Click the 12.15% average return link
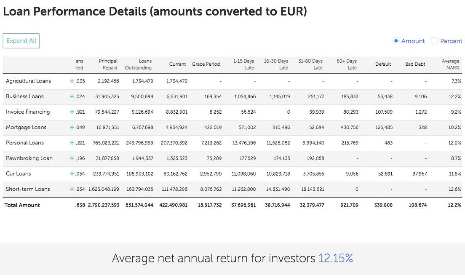Screen dimensions: 465x278 pos(335,258)
